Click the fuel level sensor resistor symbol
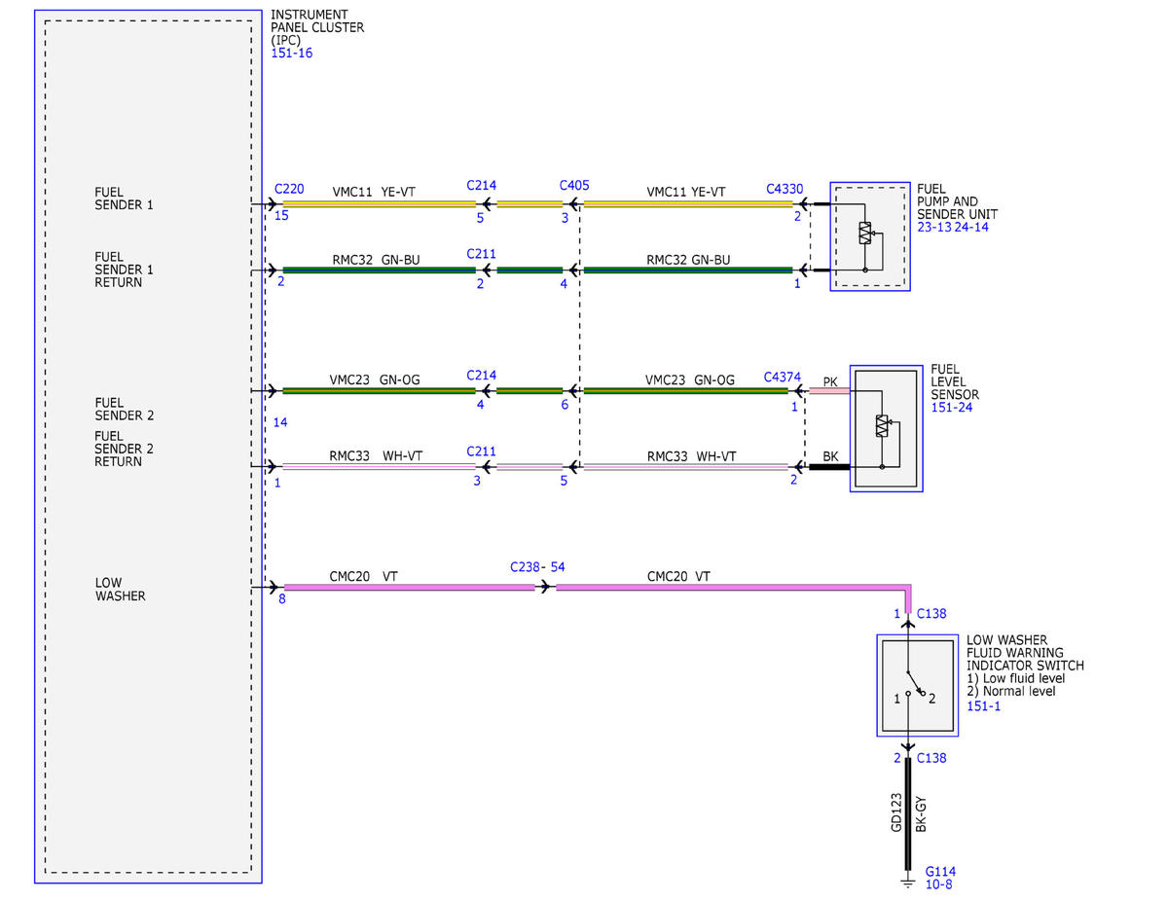 tap(882, 425)
